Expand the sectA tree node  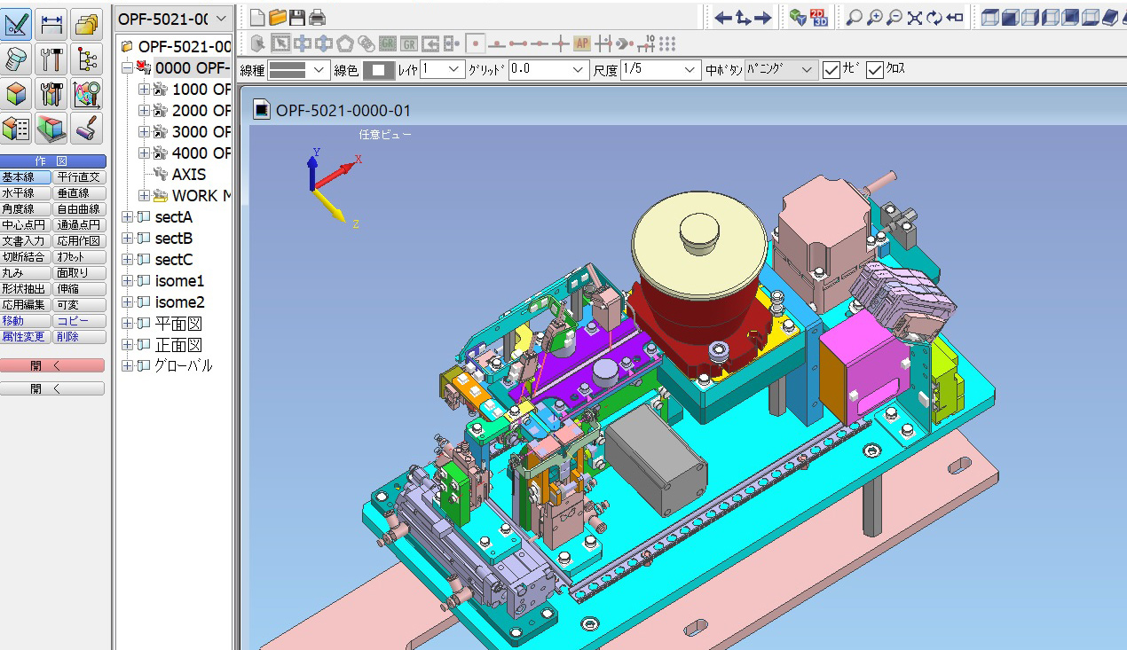[x=127, y=217]
